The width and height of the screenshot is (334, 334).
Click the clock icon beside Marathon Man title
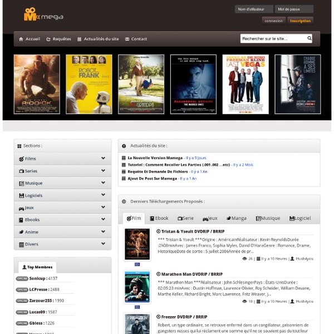pos(158,274)
